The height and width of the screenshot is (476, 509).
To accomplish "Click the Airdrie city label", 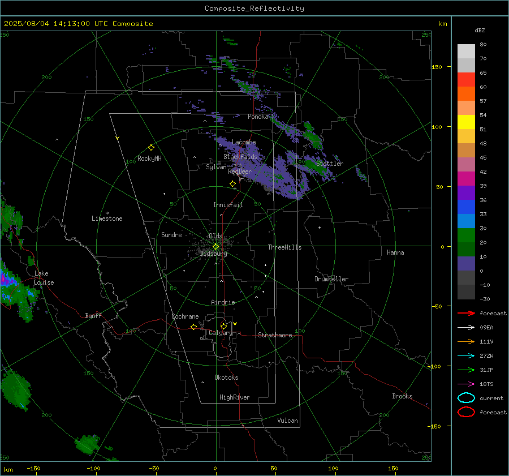I will click(223, 302).
